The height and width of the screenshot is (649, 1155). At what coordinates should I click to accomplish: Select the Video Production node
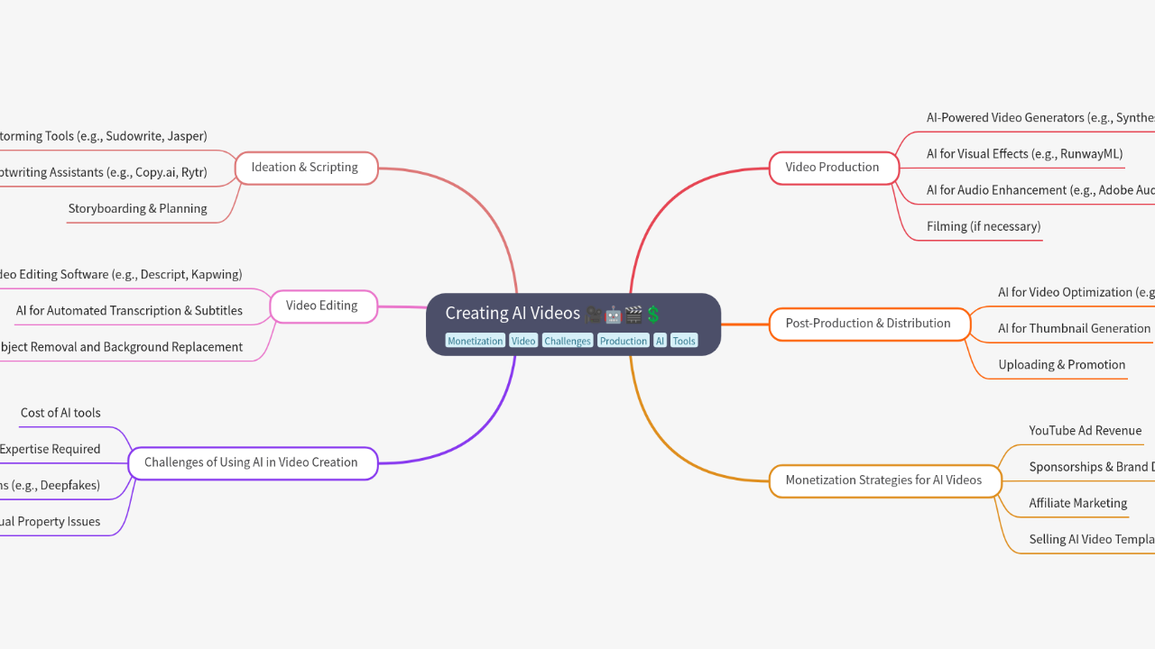coord(834,168)
